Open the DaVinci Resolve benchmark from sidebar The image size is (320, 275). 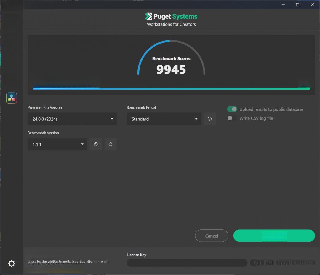click(x=12, y=98)
